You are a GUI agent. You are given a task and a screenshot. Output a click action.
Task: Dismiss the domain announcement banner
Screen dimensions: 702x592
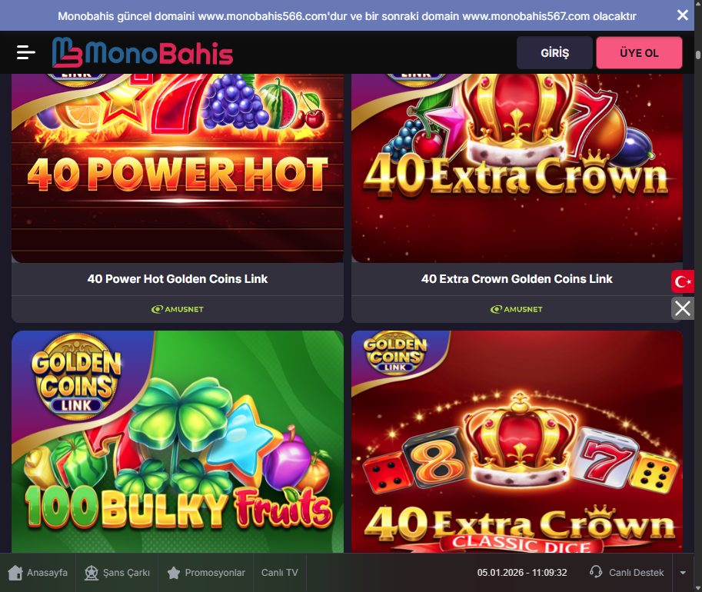pos(682,15)
